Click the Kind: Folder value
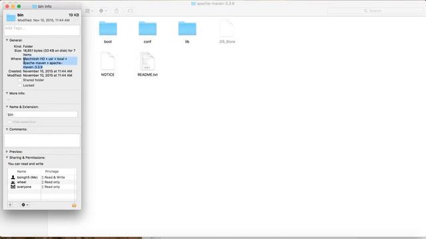The image size is (426, 239). (28, 46)
